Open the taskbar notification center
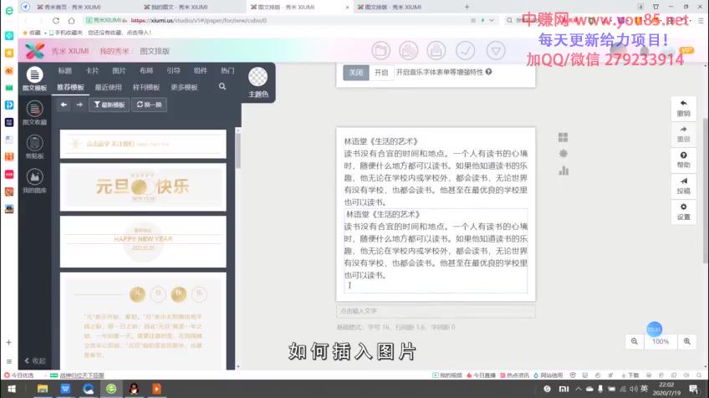The height and width of the screenshot is (398, 709). click(693, 389)
